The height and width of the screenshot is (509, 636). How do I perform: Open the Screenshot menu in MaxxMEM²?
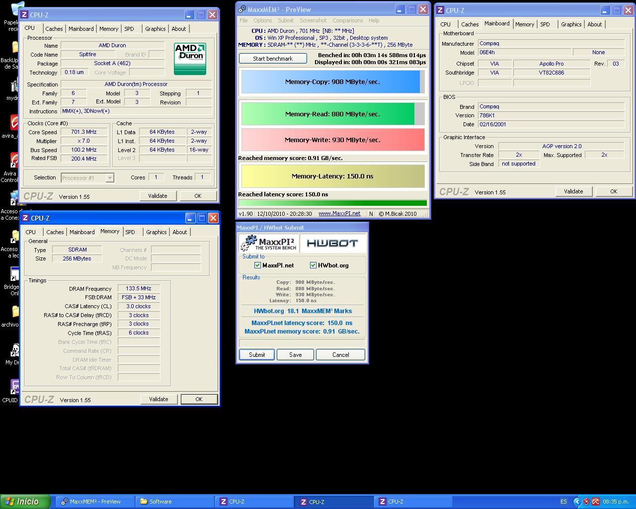(x=313, y=20)
